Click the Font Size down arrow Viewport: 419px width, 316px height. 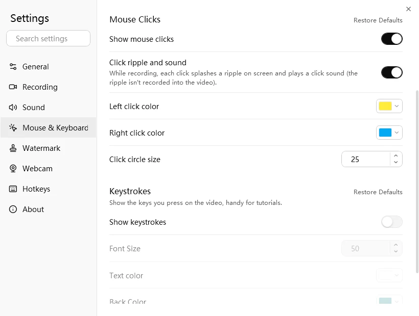[396, 251]
